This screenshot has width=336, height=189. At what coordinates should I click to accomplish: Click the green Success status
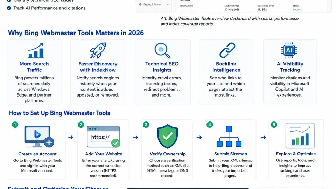297,10
